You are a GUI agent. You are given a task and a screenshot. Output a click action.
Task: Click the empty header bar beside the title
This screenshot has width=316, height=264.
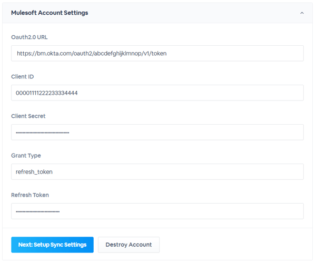[x=193, y=13]
